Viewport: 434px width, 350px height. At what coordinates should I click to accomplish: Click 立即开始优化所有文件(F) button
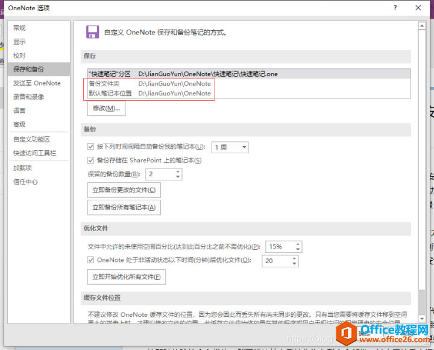[127, 277]
